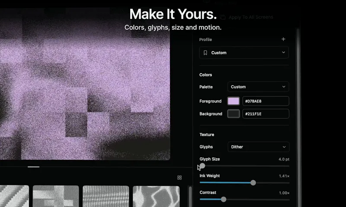Click Apply To All Screens button
This screenshot has height=207, width=346.
[x=247, y=17]
